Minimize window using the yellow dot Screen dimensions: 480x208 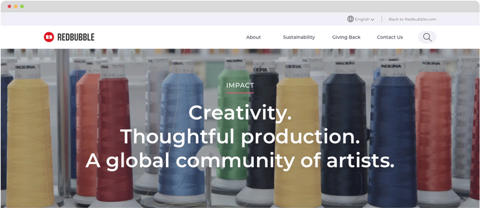[16, 6]
